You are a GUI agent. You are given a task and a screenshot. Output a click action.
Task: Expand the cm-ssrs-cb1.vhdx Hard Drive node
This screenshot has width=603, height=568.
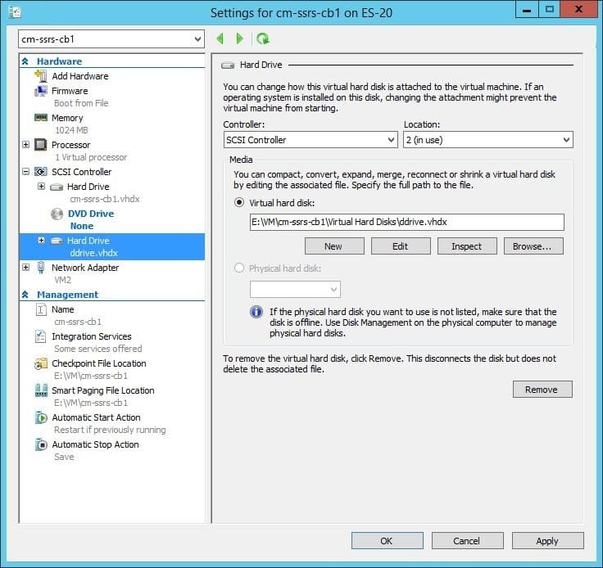click(x=41, y=187)
